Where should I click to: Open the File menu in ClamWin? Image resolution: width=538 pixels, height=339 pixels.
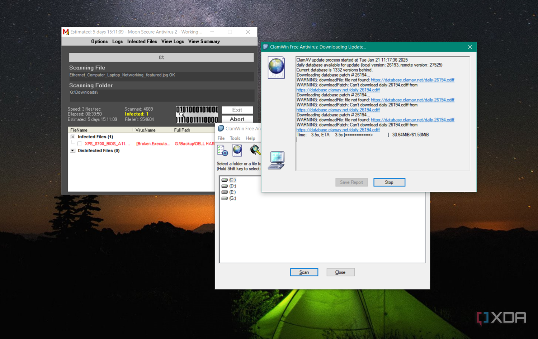coord(221,138)
